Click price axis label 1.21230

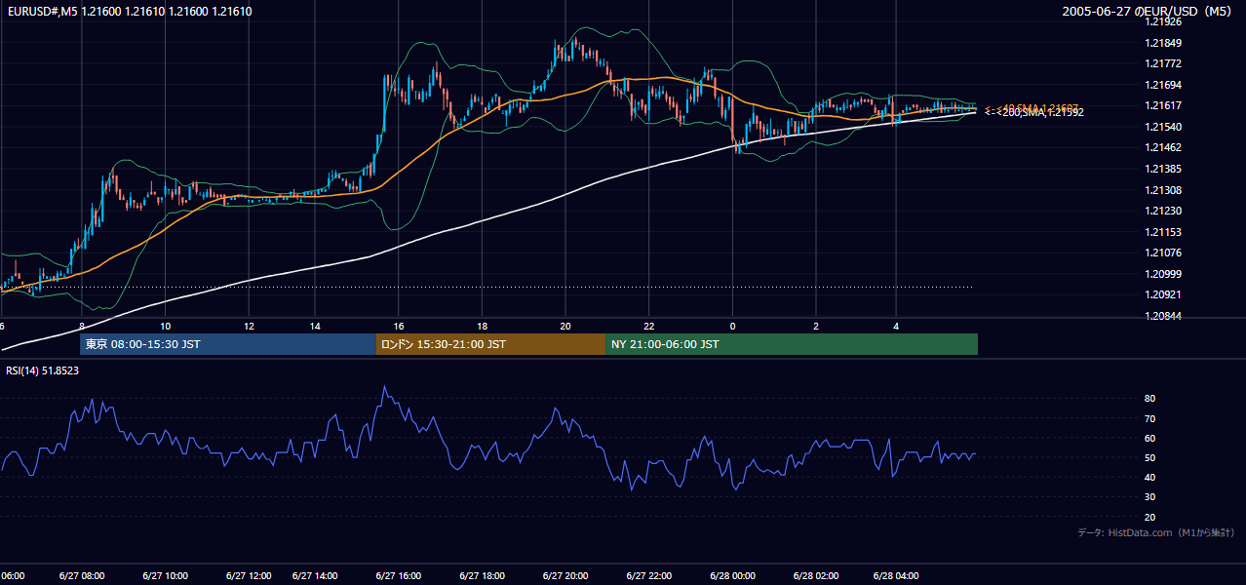pos(1163,211)
